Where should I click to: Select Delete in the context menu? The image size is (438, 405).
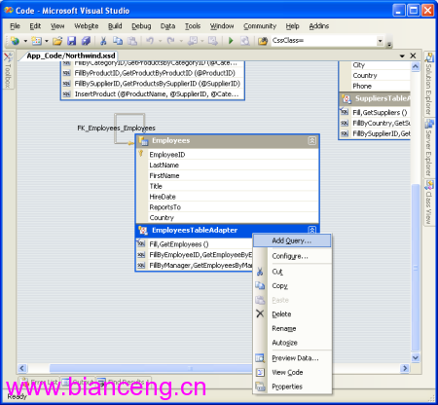click(x=292, y=314)
